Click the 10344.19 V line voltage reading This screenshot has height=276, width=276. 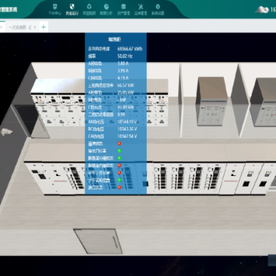click(127, 121)
